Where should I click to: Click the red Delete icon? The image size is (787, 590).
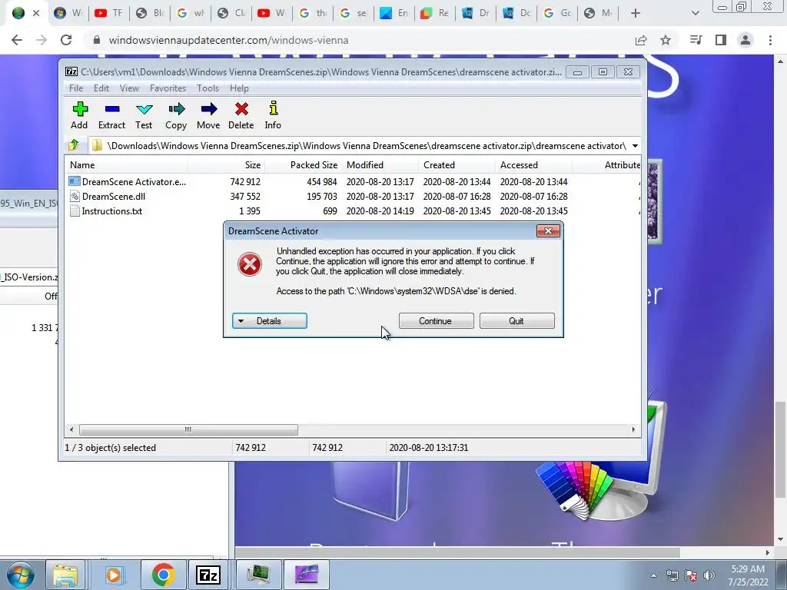(x=241, y=115)
